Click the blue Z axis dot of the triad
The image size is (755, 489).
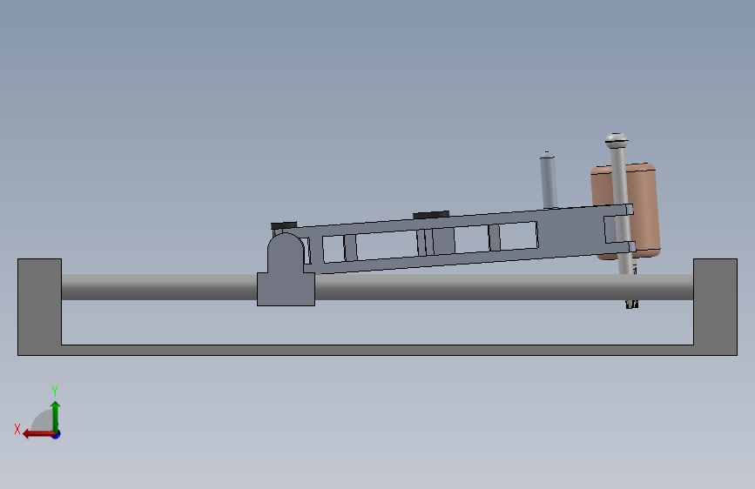pos(57,434)
